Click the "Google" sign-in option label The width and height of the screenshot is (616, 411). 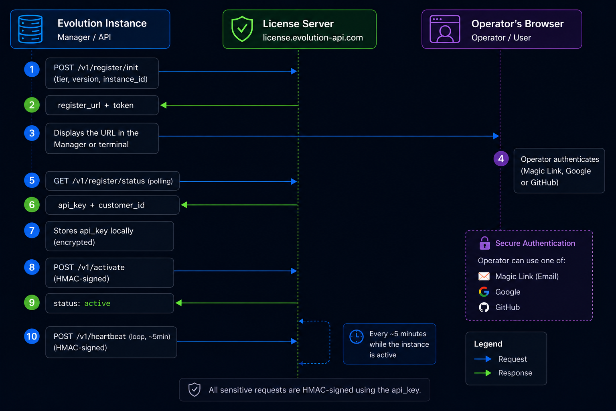508,292
